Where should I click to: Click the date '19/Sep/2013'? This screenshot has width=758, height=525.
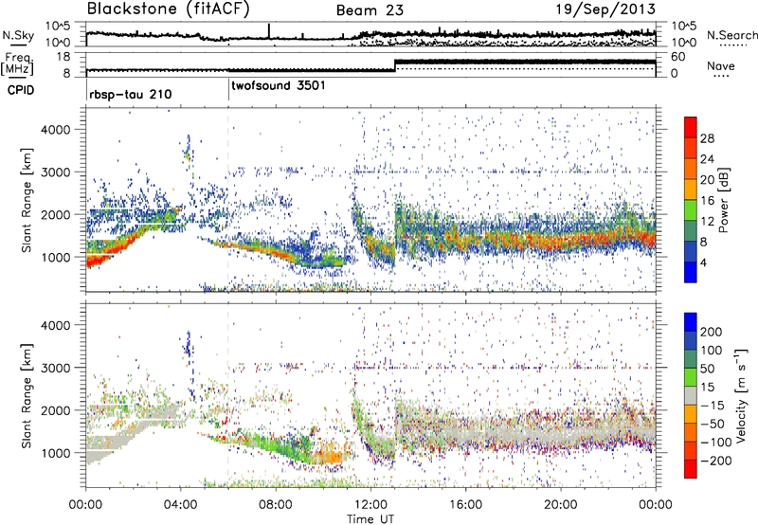tap(605, 9)
